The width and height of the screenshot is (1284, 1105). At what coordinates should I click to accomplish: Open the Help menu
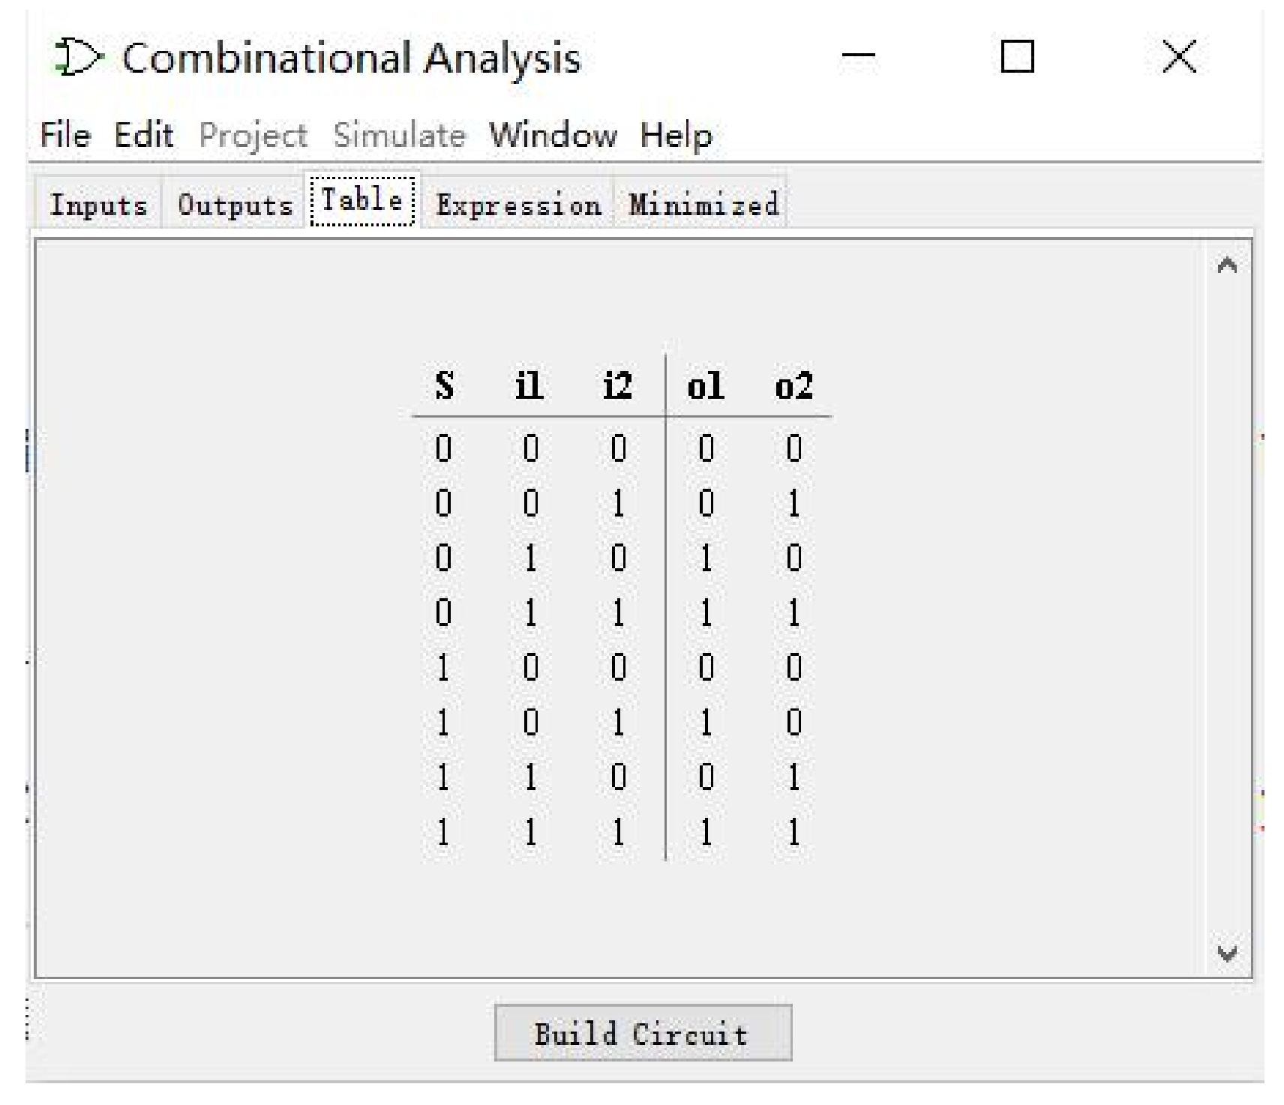676,136
